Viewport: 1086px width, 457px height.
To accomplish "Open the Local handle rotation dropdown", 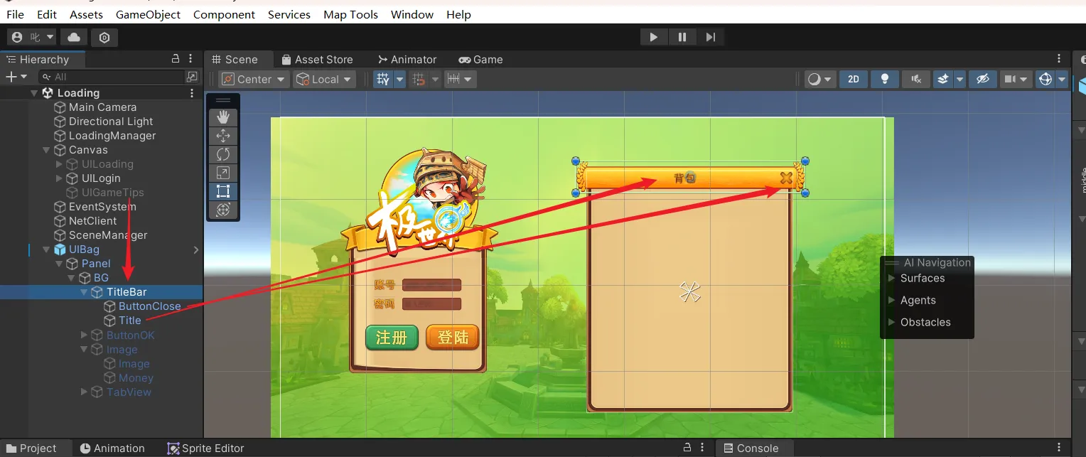I will click(x=325, y=79).
